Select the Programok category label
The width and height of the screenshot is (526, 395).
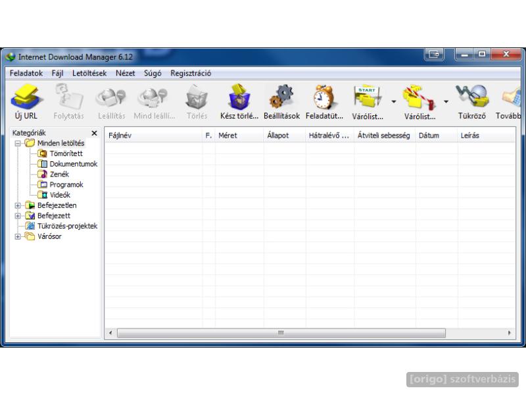coord(66,184)
